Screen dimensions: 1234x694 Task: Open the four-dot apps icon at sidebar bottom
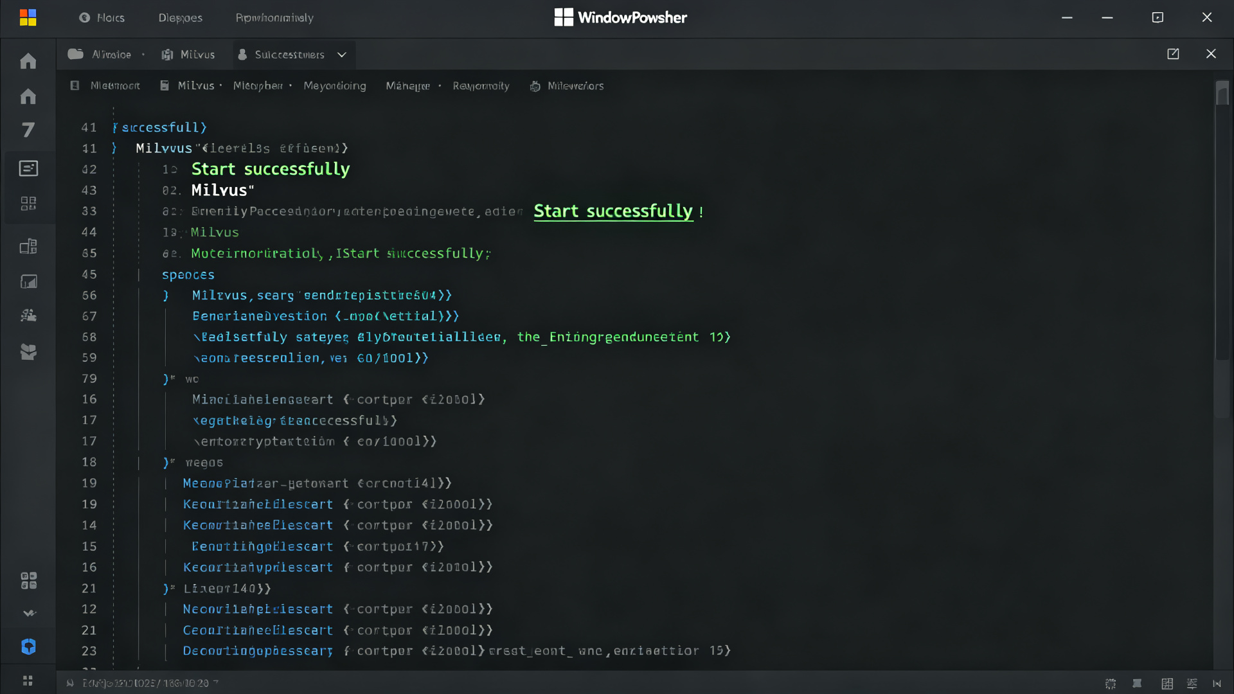(28, 681)
